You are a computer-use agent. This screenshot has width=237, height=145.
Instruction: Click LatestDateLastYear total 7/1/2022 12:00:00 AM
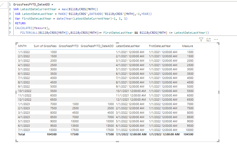point(131,134)
